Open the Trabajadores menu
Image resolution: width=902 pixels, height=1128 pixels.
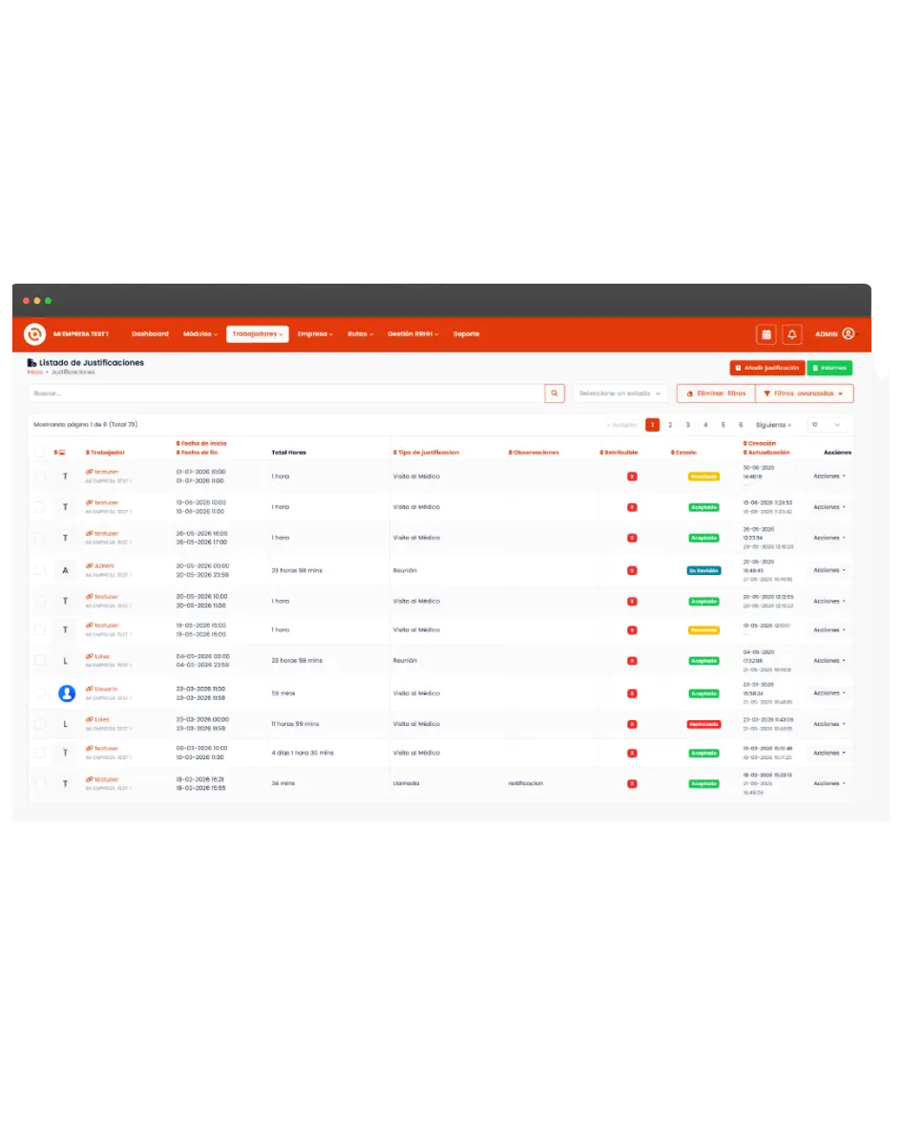258,333
